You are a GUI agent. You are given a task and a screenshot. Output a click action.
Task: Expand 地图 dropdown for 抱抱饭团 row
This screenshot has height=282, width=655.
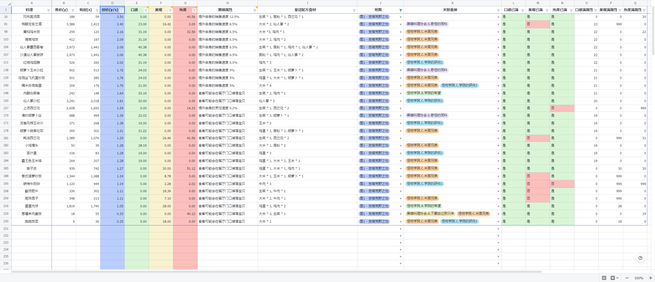[400, 222]
